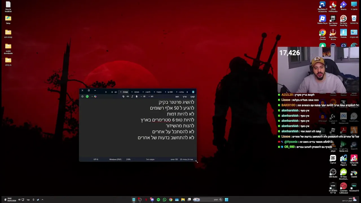
Task: Open Epic Games Launcher desktop shortcut
Action: point(333,21)
